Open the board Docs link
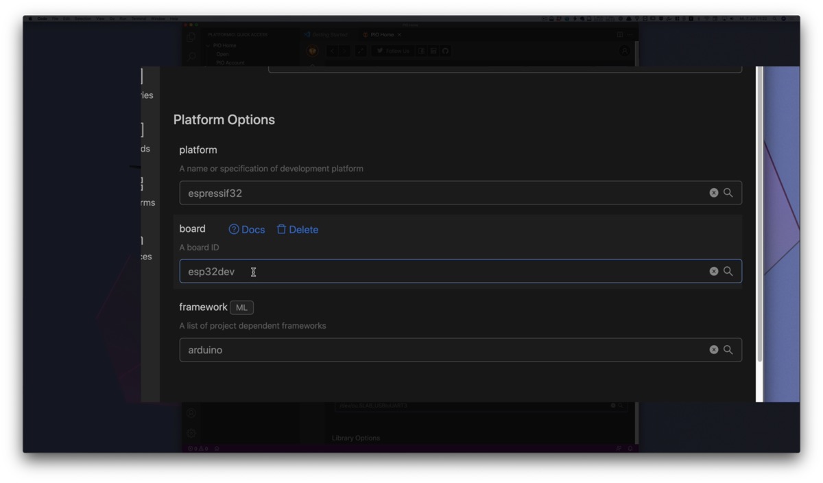This screenshot has width=823, height=483. coord(247,229)
